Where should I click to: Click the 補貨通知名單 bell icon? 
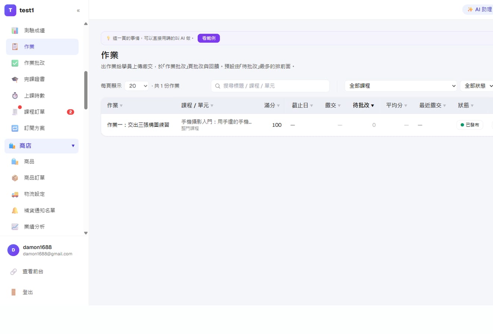(15, 210)
